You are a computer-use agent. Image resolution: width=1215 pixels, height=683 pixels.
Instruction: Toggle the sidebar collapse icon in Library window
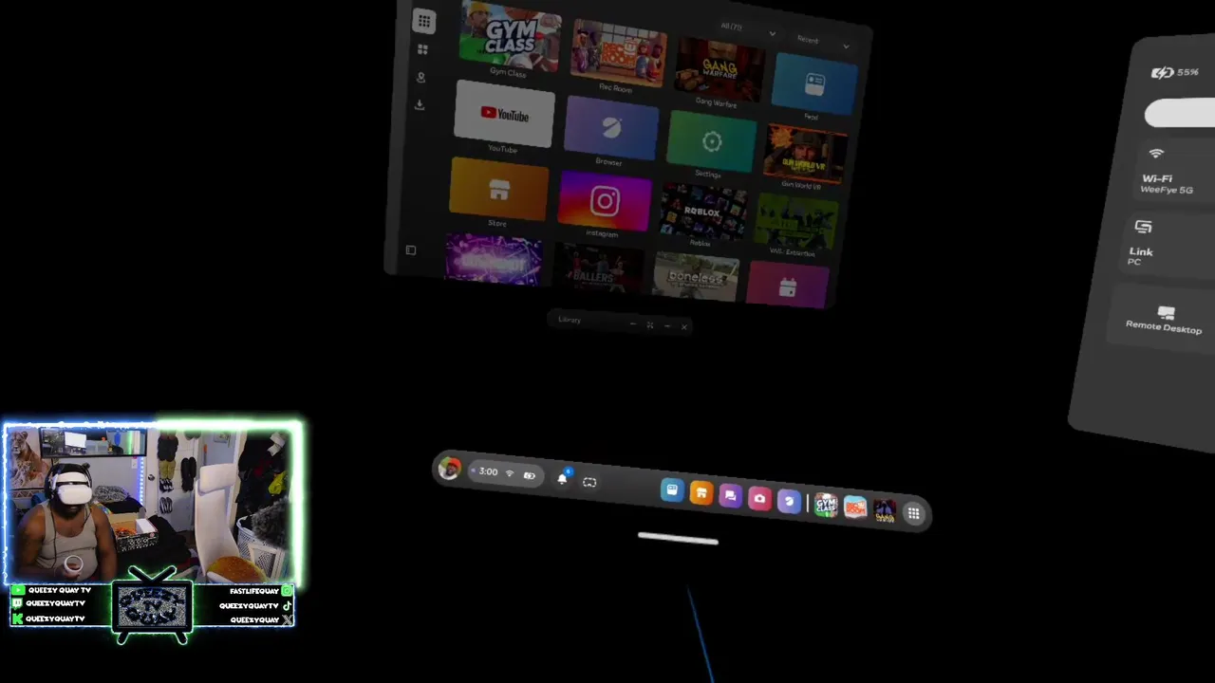click(411, 250)
